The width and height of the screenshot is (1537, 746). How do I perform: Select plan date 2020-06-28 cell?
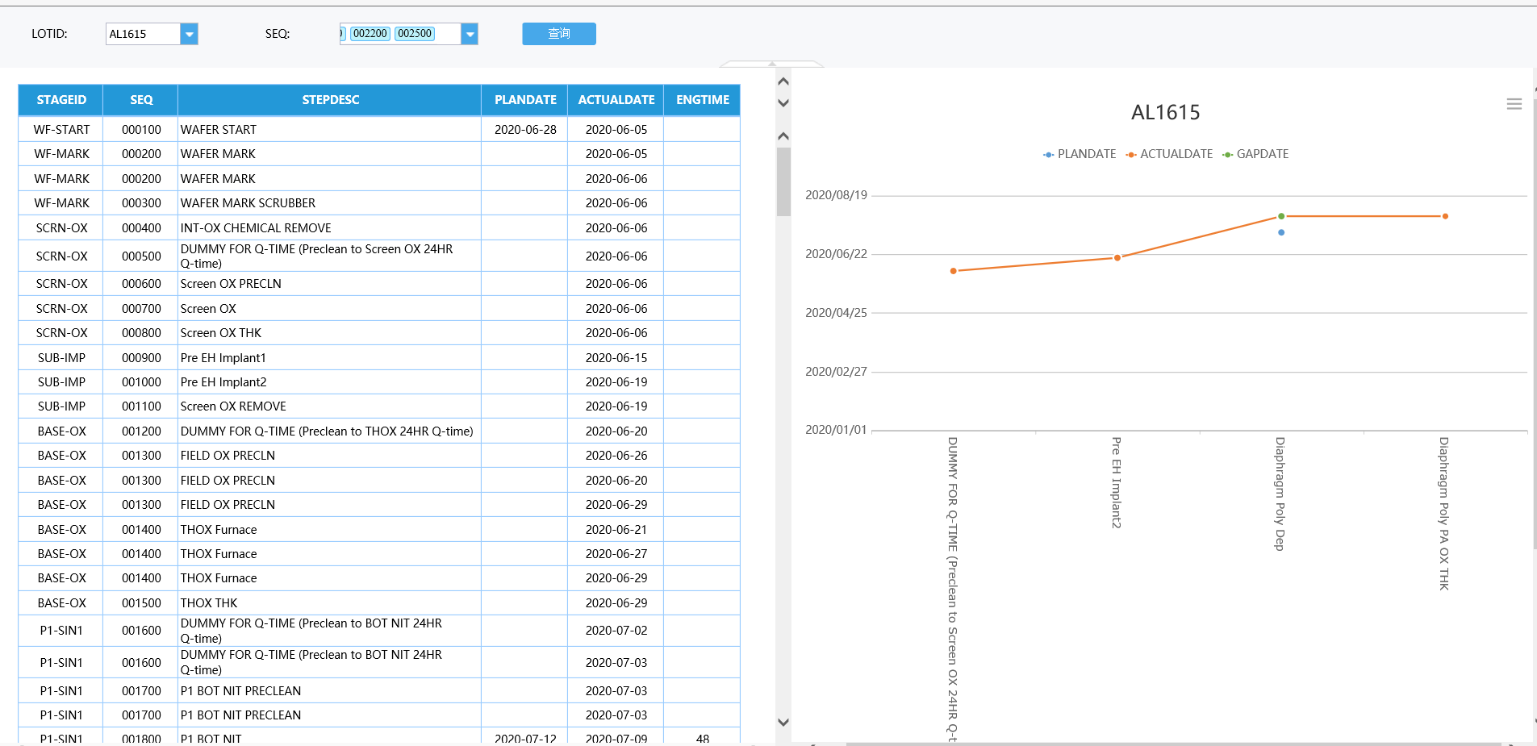click(x=525, y=130)
